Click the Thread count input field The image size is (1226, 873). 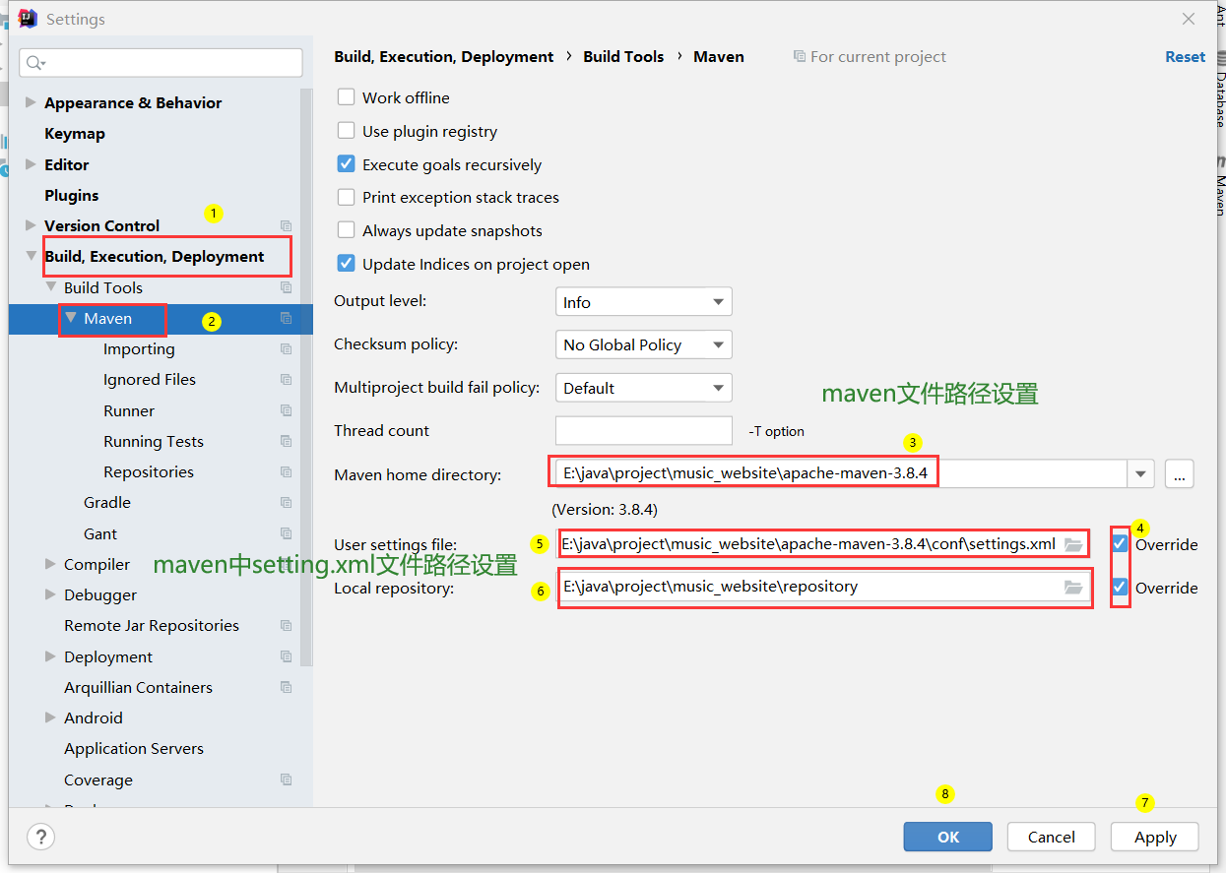pyautogui.click(x=644, y=430)
